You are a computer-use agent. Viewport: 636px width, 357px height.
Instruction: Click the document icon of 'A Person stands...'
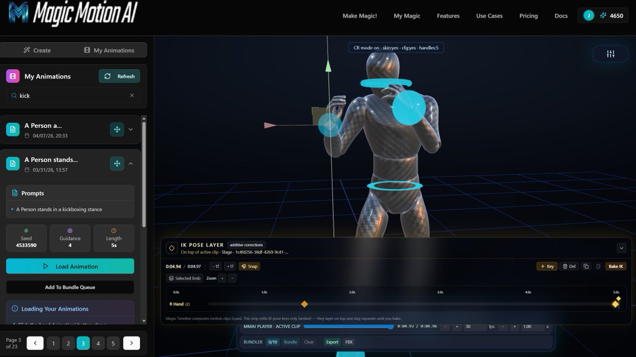pyautogui.click(x=13, y=164)
